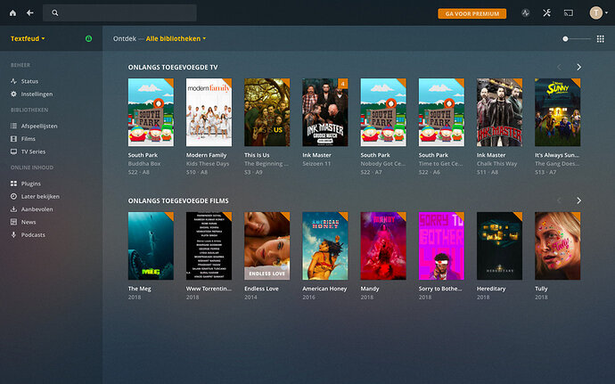
Task: Open Endless Love movie poster
Action: tap(267, 246)
